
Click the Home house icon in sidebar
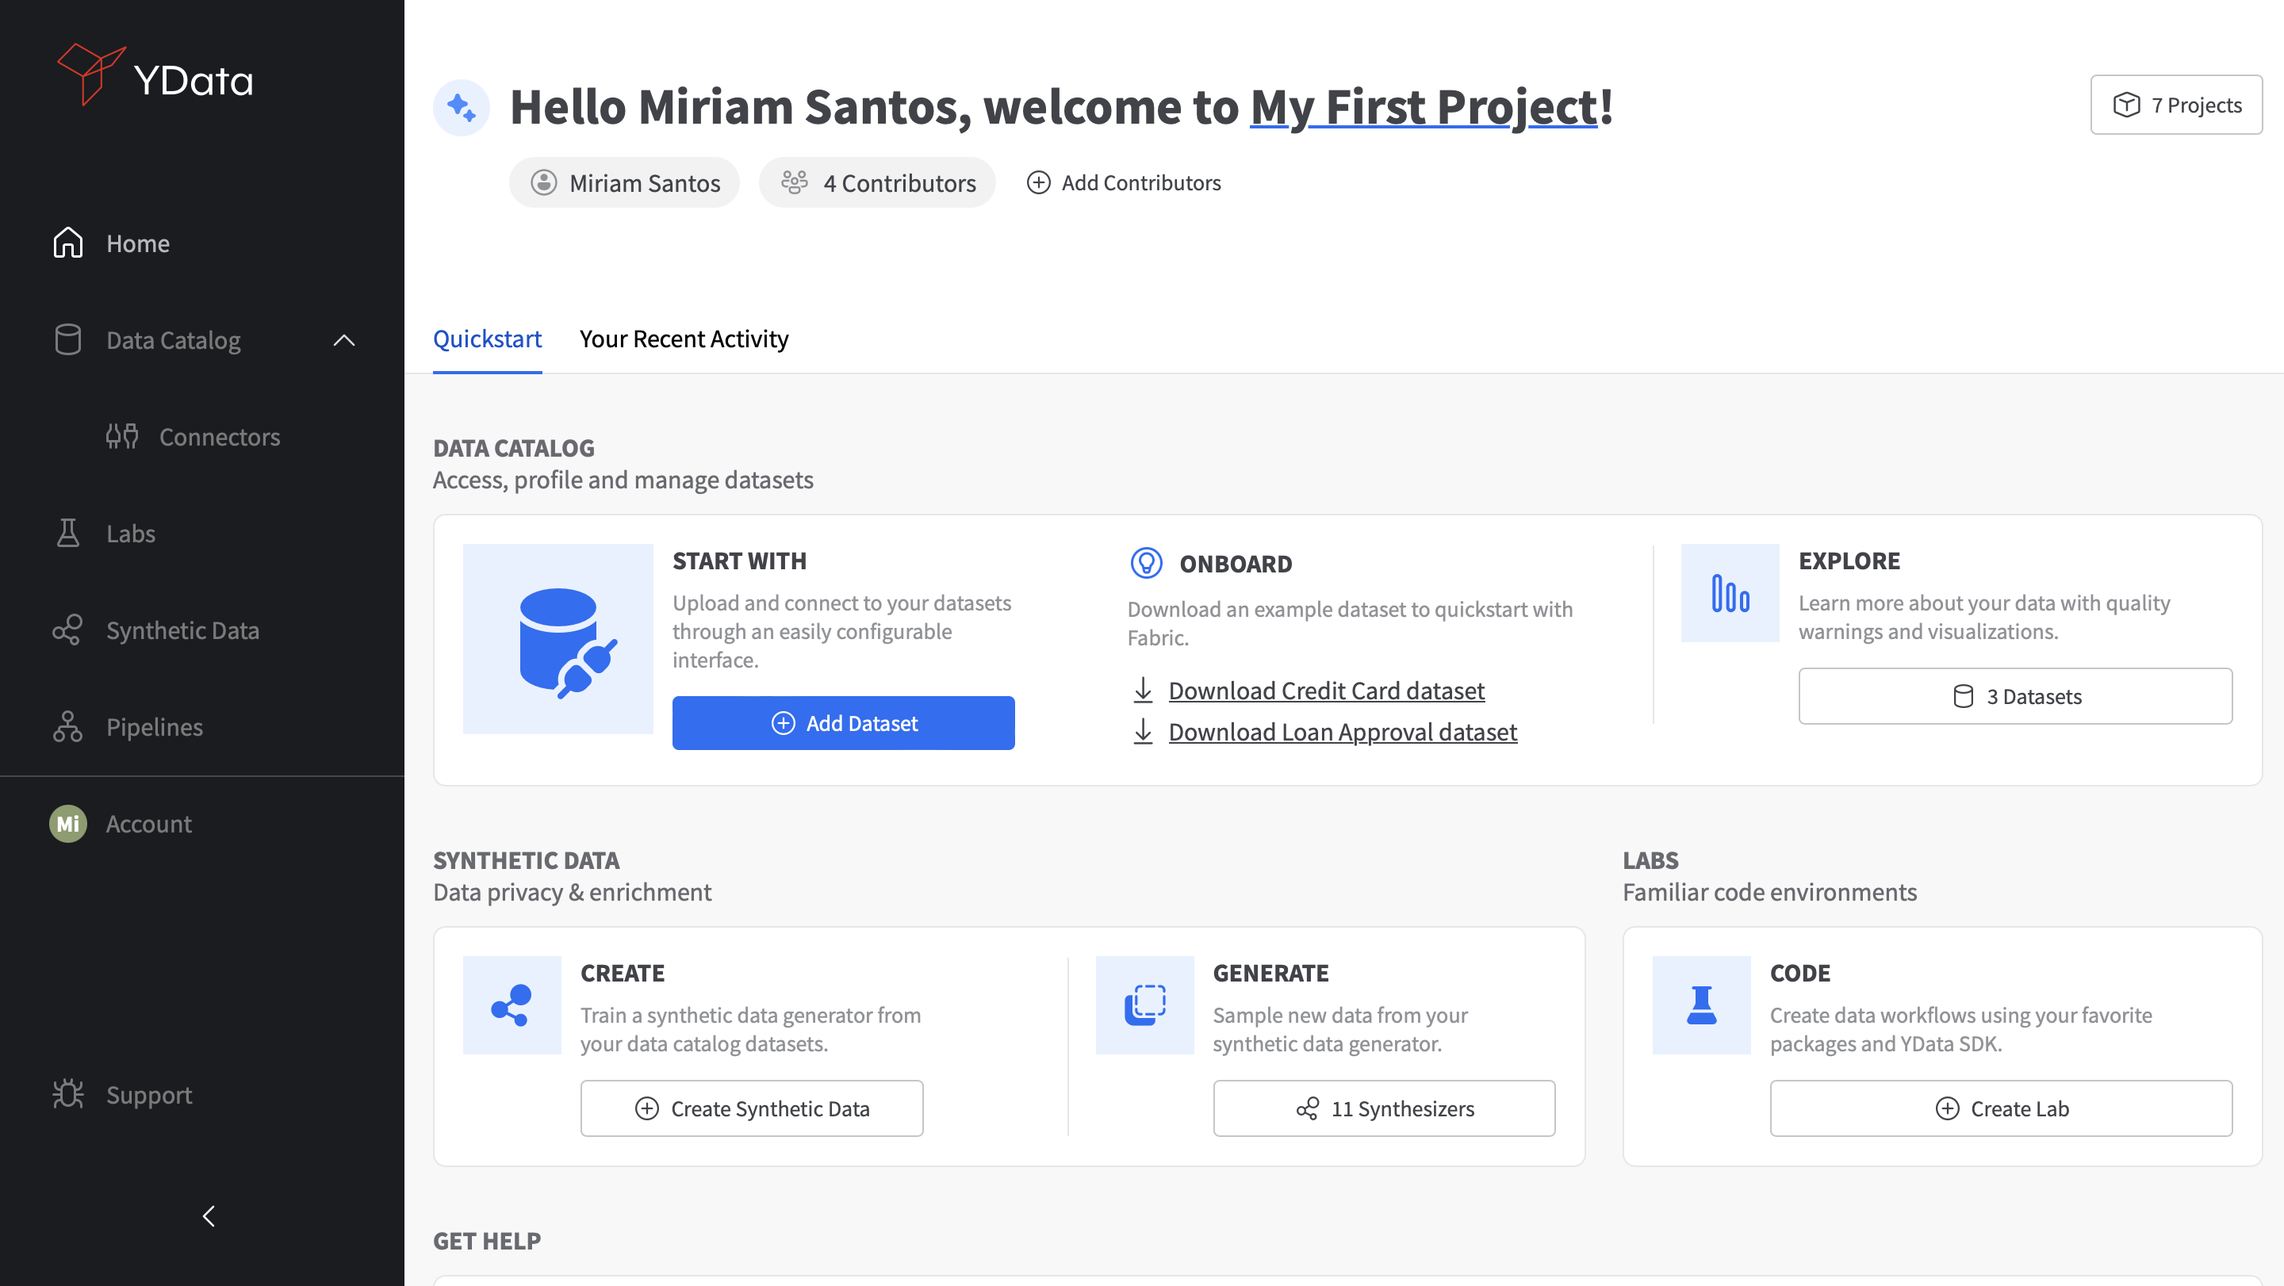point(67,243)
